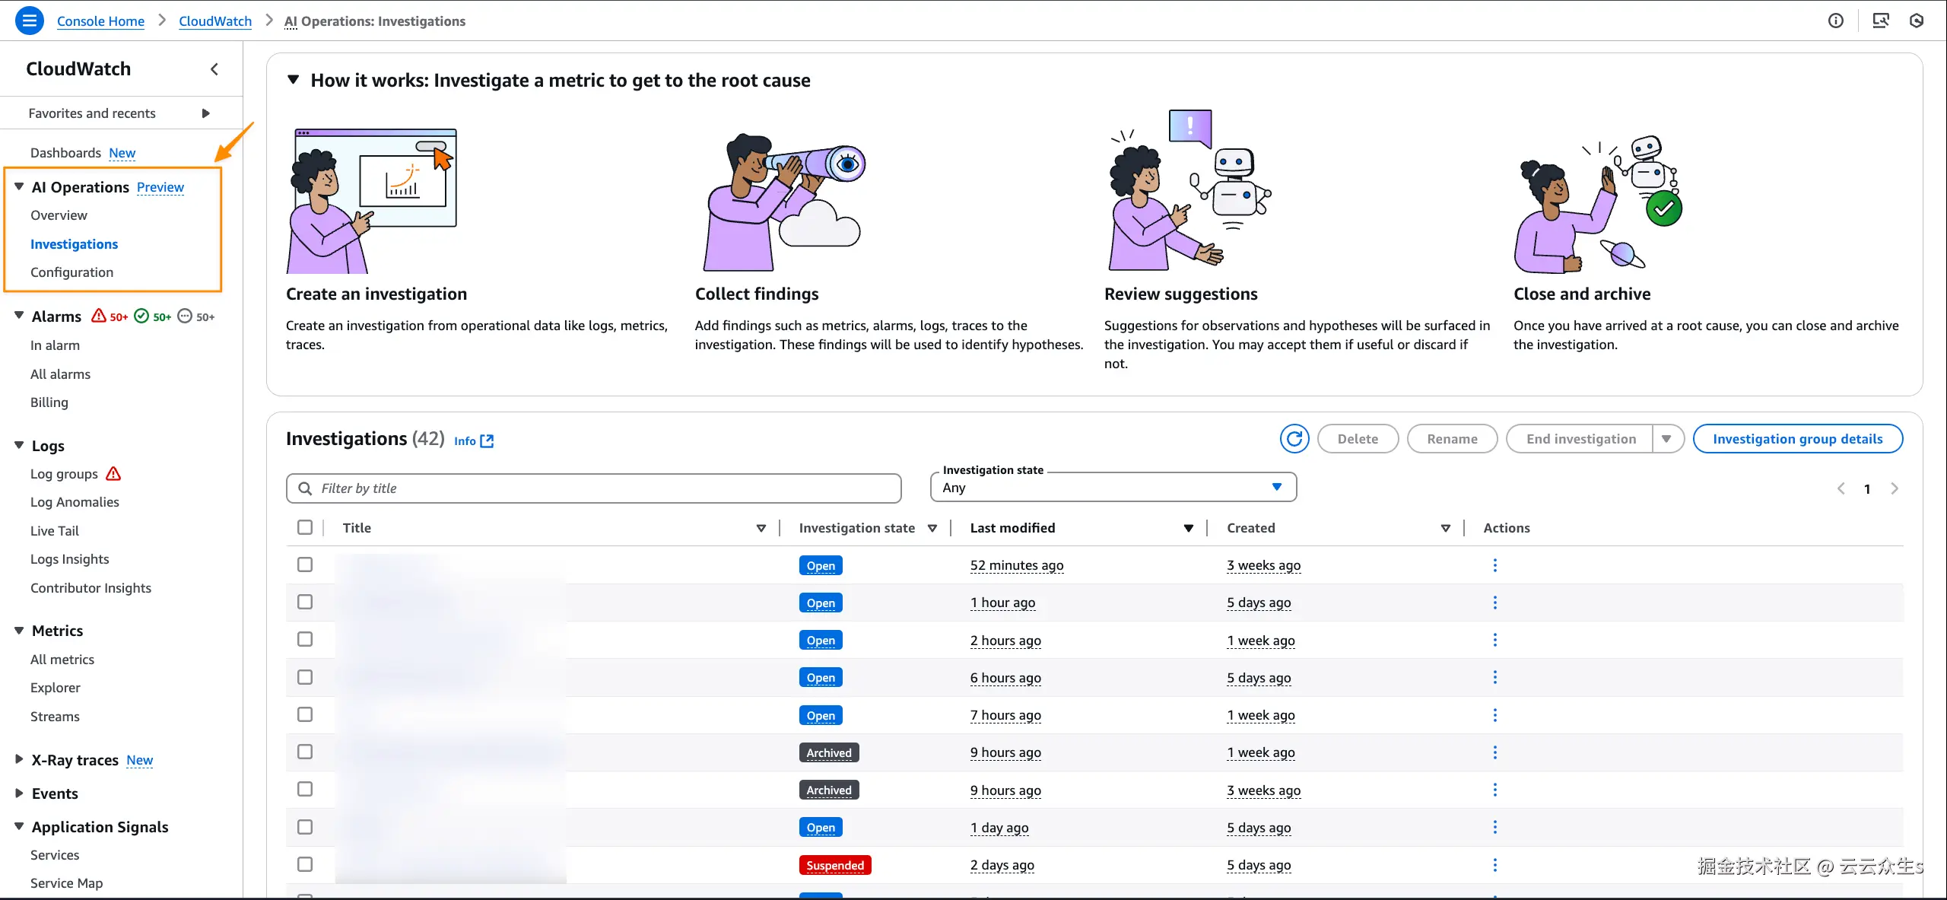Click the info circle icon in top bar
This screenshot has width=1947, height=900.
click(x=1836, y=21)
